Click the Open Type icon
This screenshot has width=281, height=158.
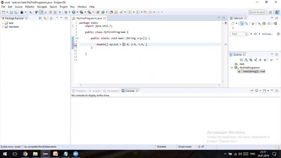(x=111, y=12)
